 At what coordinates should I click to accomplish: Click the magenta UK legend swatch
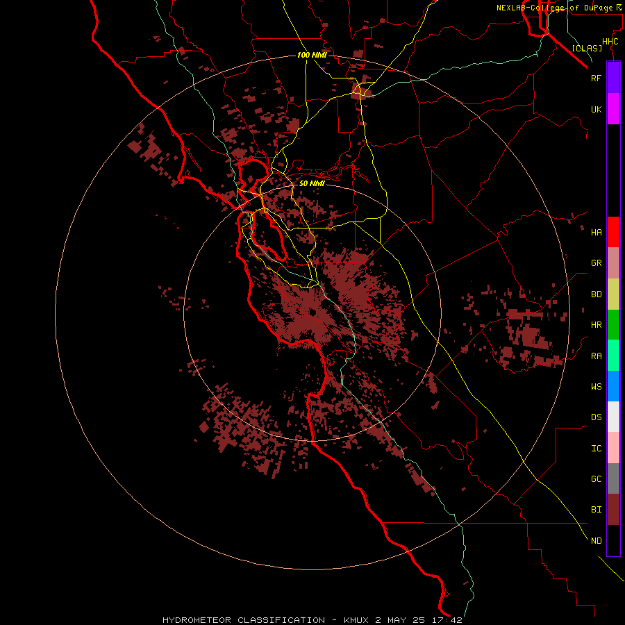click(x=613, y=108)
